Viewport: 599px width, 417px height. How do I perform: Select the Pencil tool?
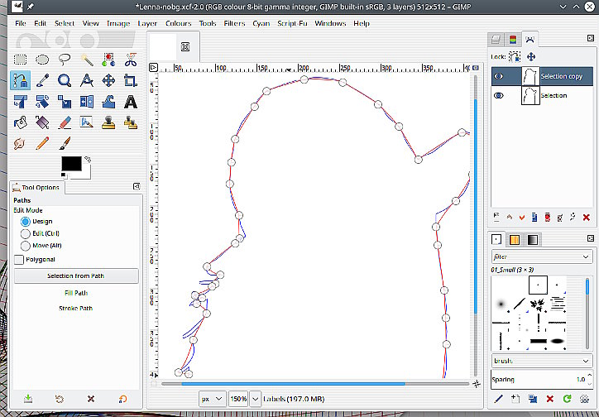42,144
